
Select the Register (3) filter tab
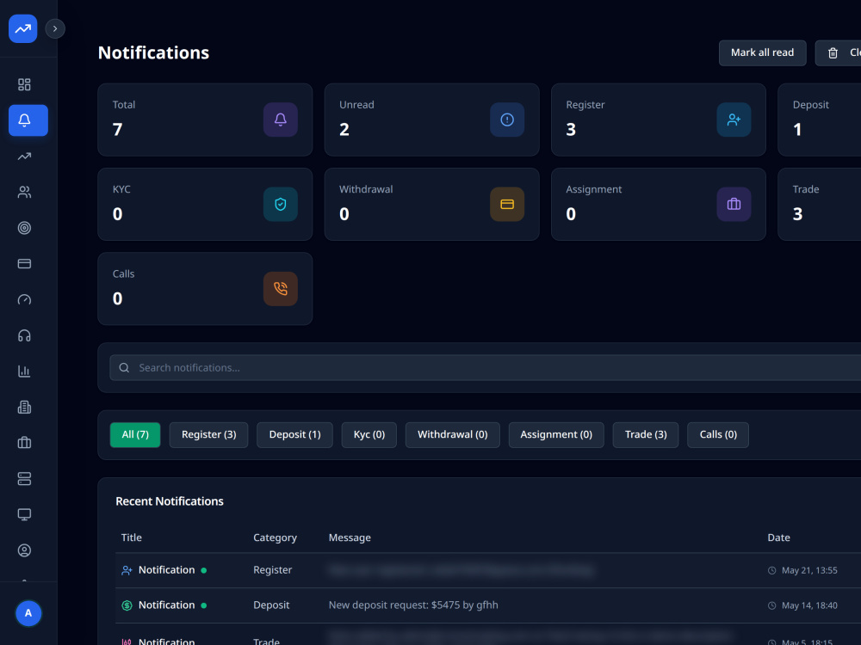point(208,435)
